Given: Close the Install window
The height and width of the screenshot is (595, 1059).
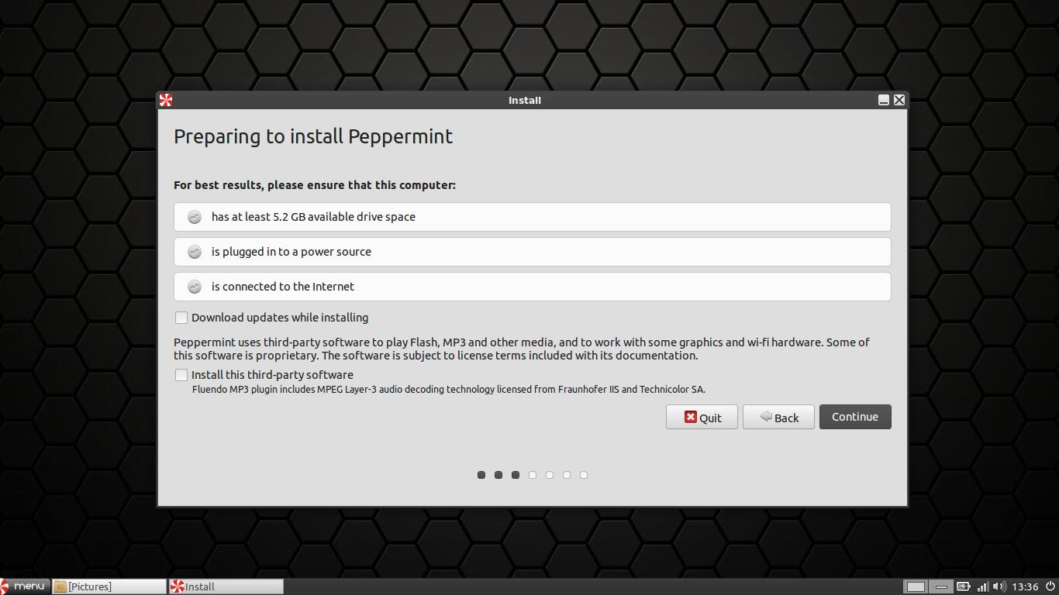Looking at the screenshot, I should point(899,100).
